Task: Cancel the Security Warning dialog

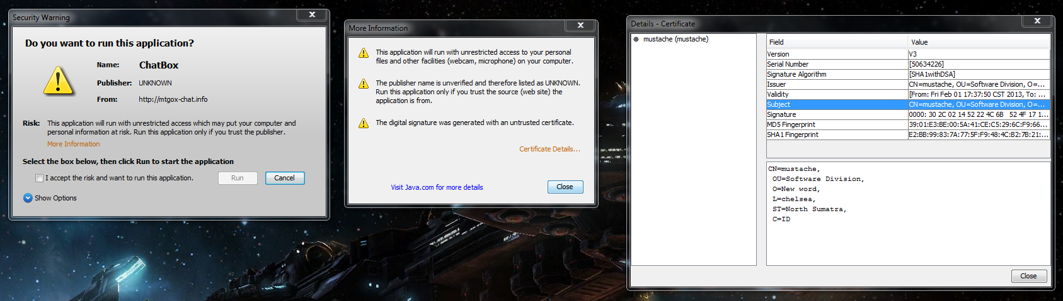Action: [x=285, y=178]
